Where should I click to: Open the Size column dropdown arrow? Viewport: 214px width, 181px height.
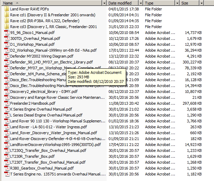201,3
